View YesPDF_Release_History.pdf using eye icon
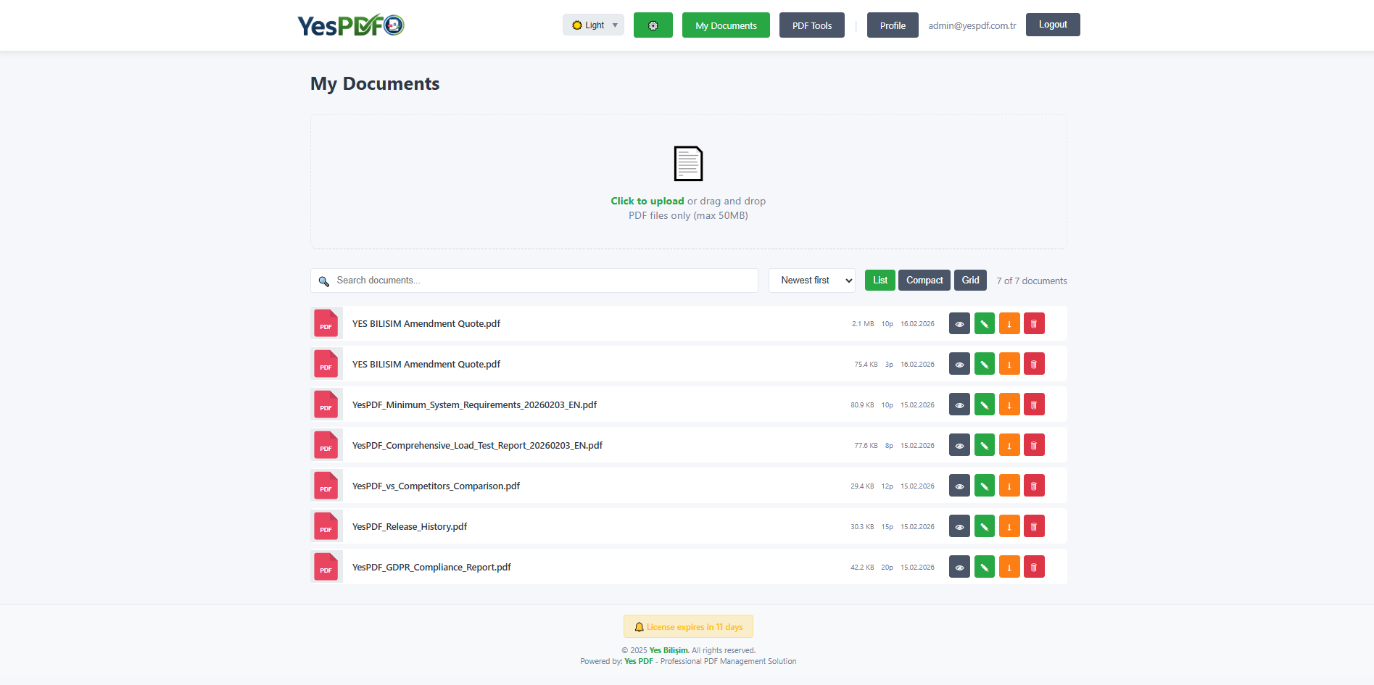The width and height of the screenshot is (1374, 685). [x=959, y=527]
